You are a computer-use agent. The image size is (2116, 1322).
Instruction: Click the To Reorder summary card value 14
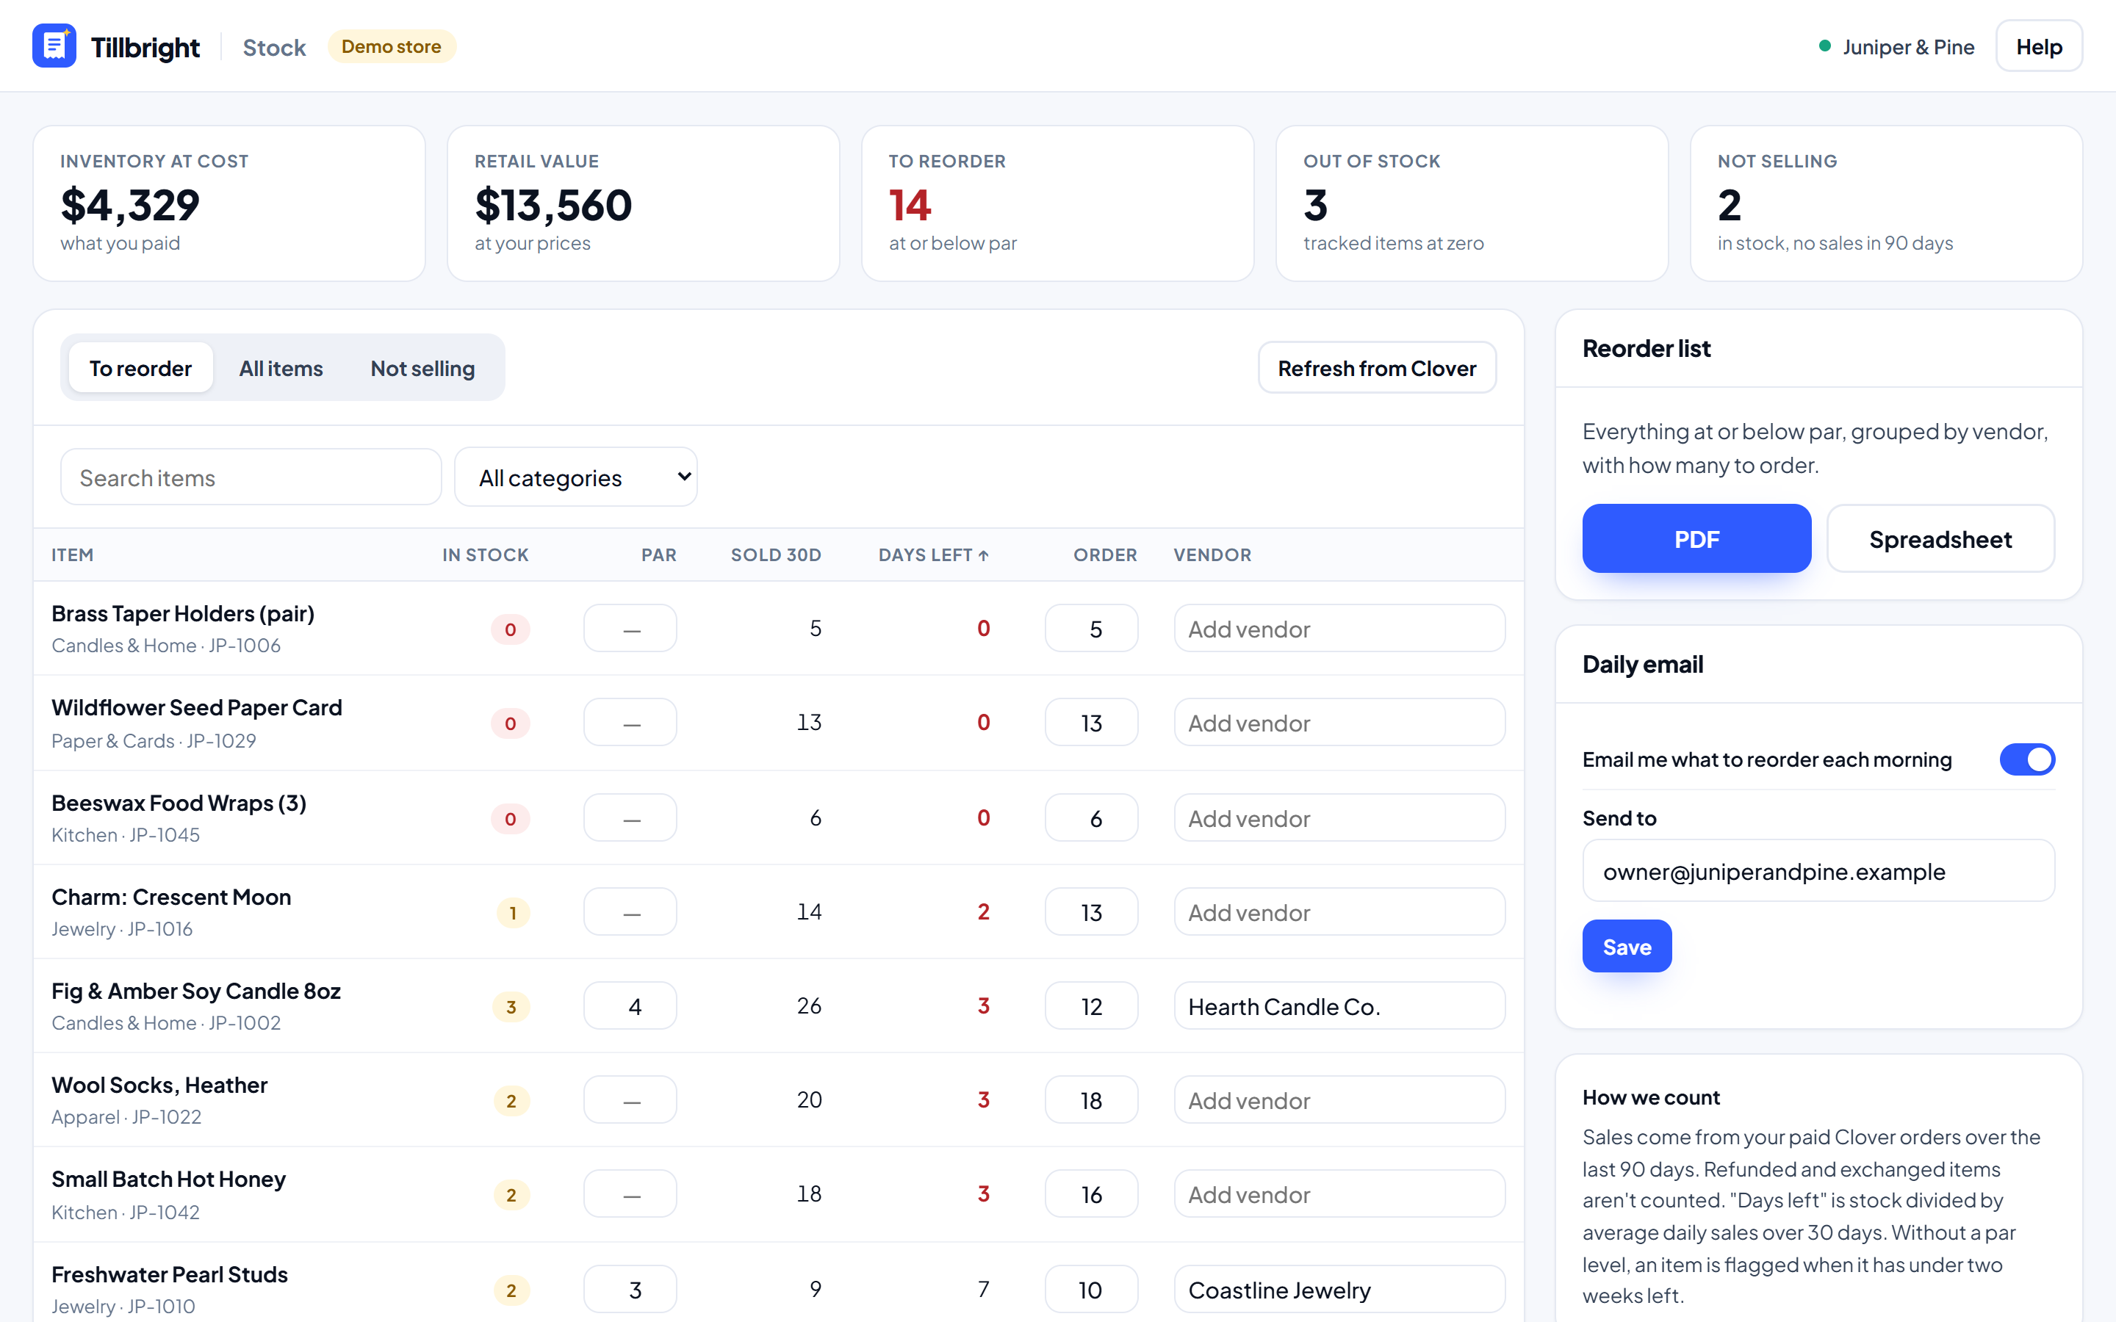tap(910, 206)
